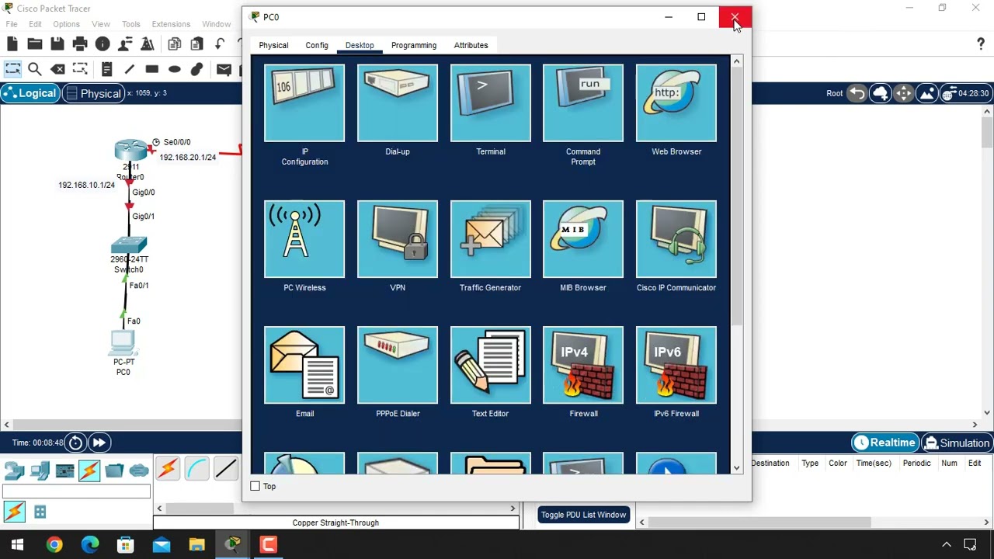Click the Set Tiled Background button
The height and width of the screenshot is (559, 994).
coord(926,93)
